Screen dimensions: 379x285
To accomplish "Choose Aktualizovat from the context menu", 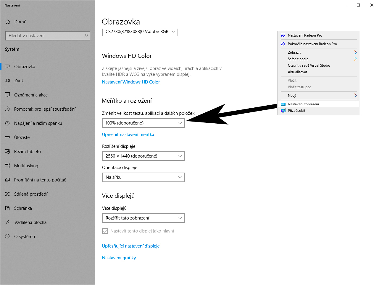I will coord(298,72).
